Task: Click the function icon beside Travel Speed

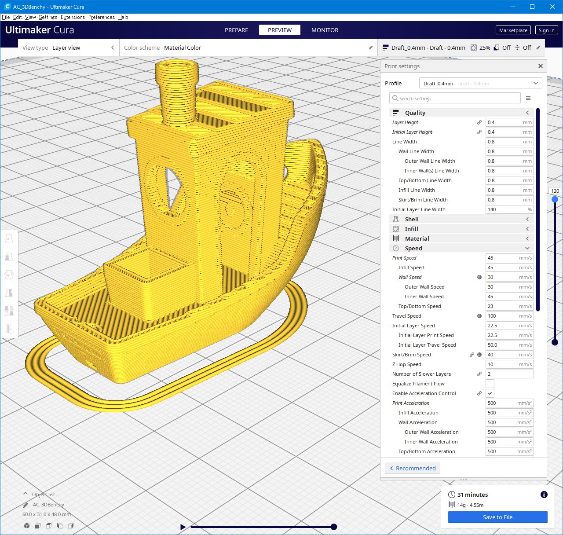Action: coord(479,316)
